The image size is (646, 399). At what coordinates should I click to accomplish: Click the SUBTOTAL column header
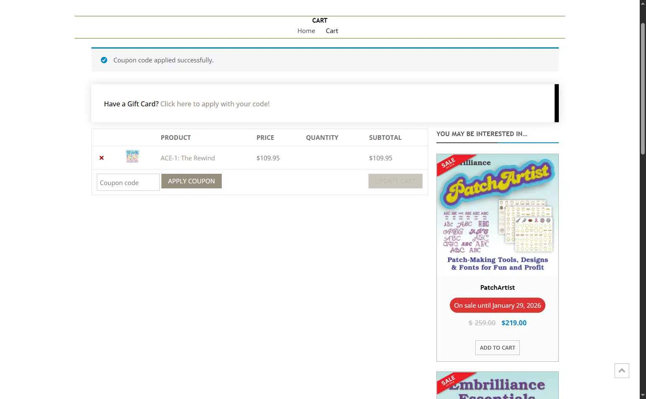pyautogui.click(x=385, y=138)
